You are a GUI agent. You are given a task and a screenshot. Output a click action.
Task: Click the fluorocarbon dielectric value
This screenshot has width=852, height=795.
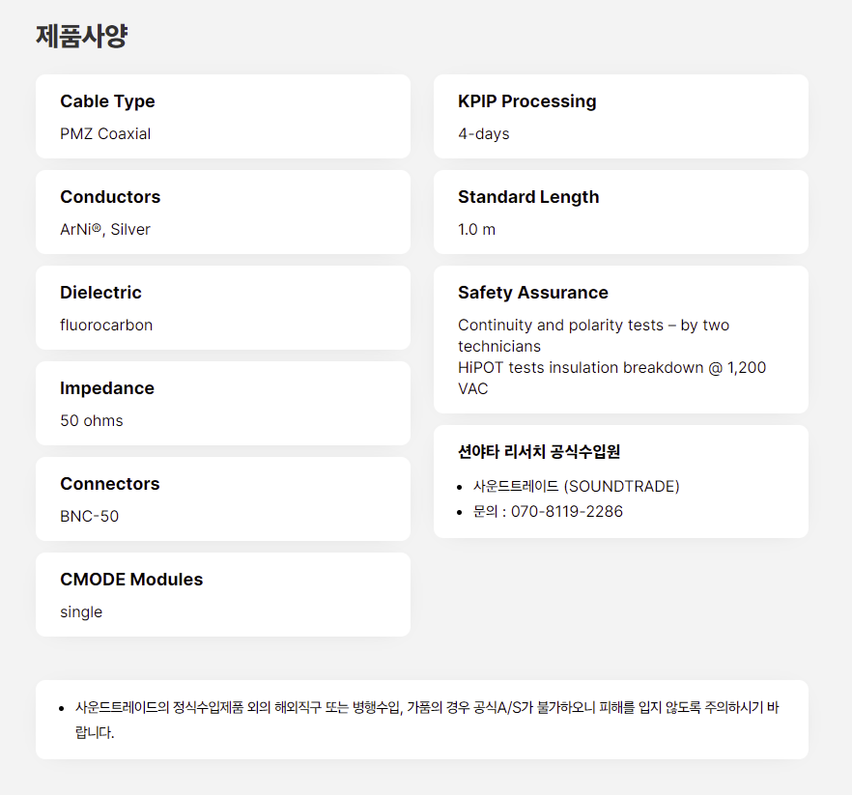click(106, 325)
